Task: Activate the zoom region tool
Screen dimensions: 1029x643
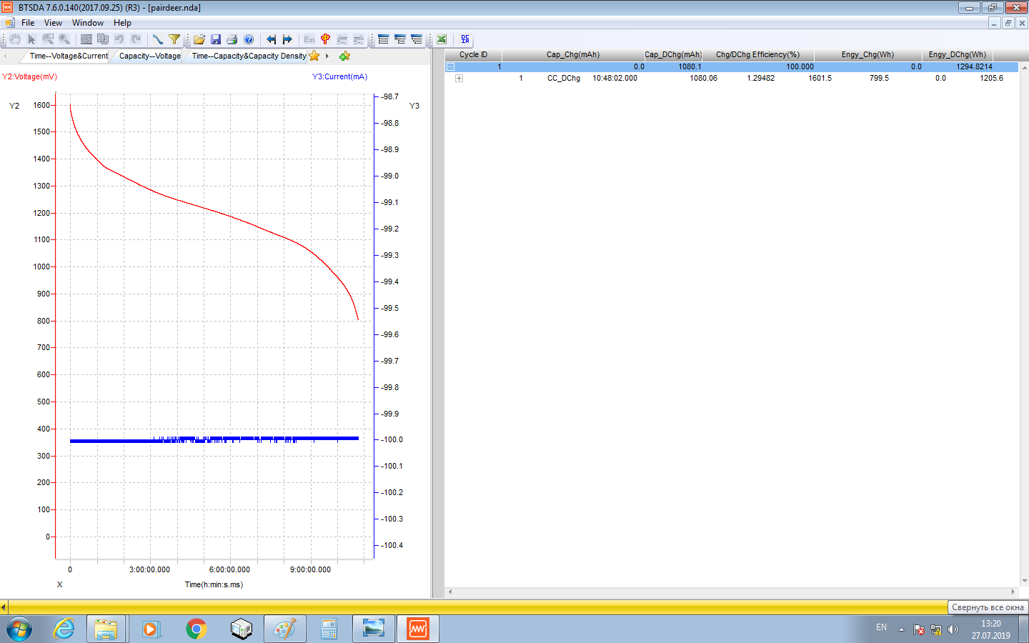Action: pos(48,39)
